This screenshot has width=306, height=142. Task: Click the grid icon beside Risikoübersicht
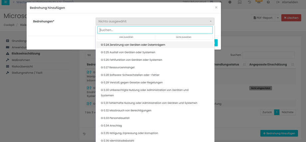pyautogui.click(x=8, y=66)
